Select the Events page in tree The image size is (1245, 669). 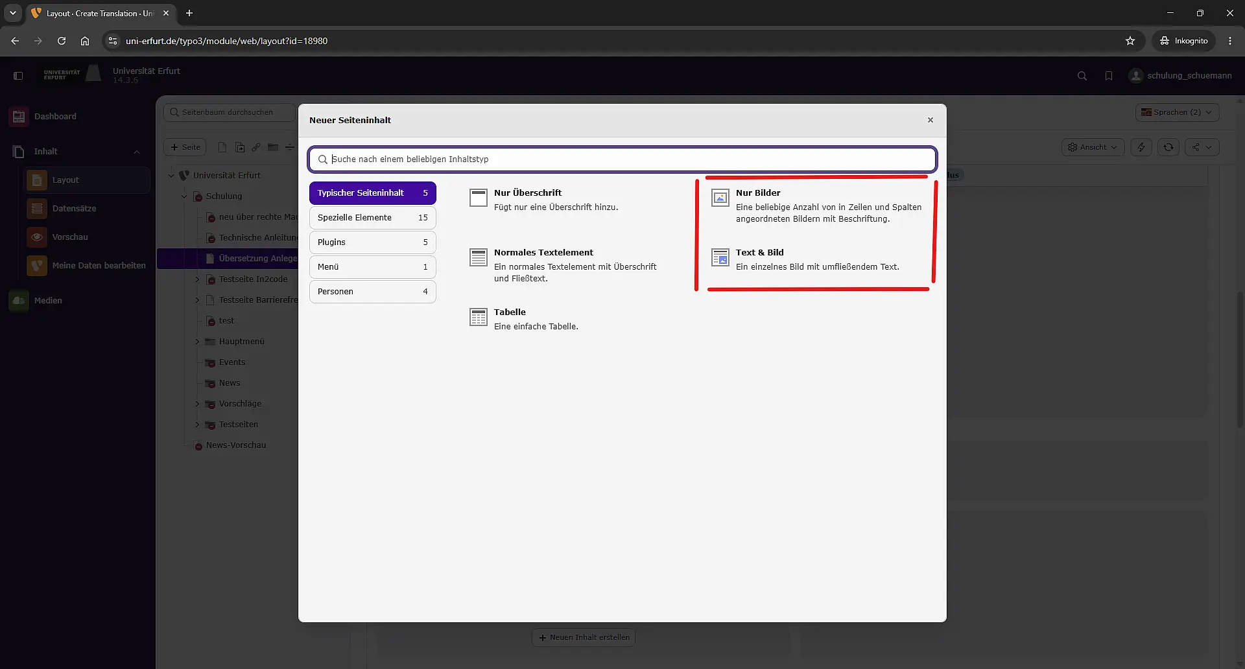(x=232, y=362)
